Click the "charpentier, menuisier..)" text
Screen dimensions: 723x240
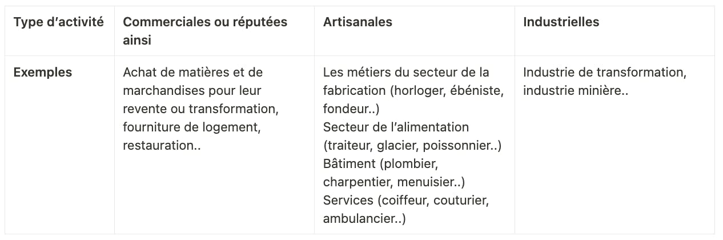pyautogui.click(x=394, y=182)
